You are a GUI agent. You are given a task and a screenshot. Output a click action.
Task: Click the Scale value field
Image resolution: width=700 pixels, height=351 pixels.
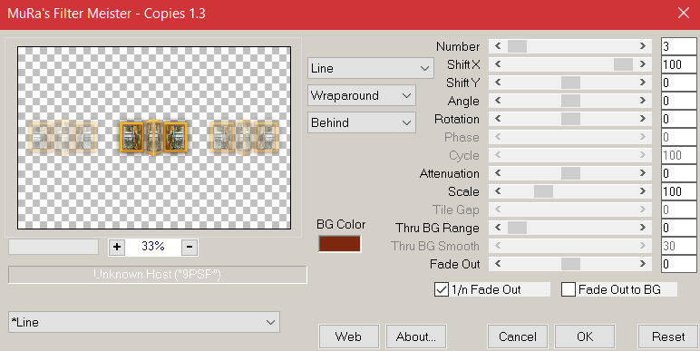[x=678, y=191]
